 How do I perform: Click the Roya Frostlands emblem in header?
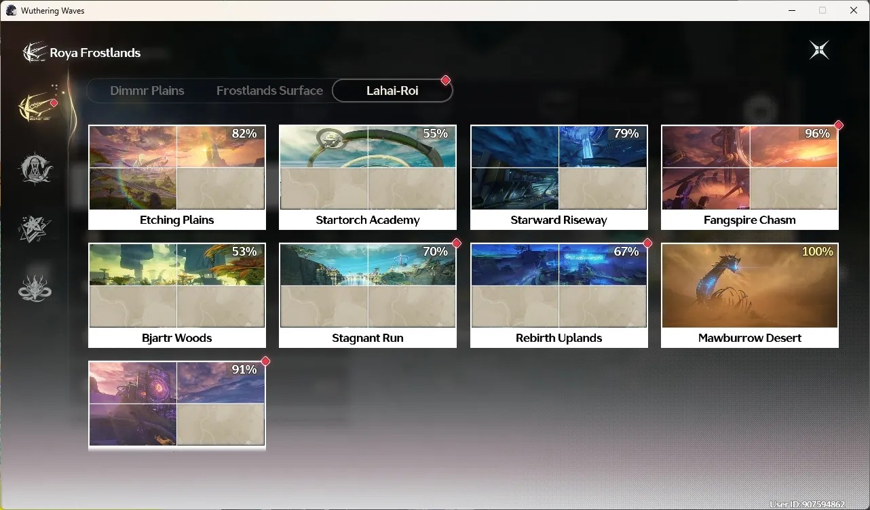pyautogui.click(x=34, y=52)
